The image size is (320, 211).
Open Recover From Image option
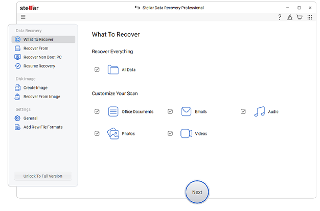tap(42, 97)
